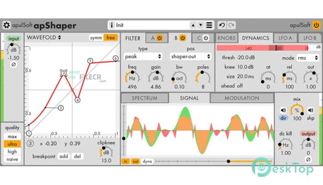Click the filter bw oct knob

179,78
